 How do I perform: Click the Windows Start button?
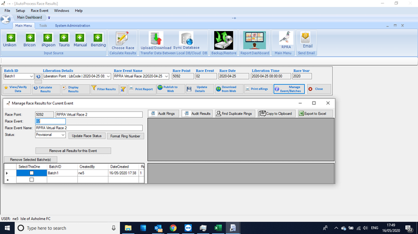pyautogui.click(x=7, y=228)
